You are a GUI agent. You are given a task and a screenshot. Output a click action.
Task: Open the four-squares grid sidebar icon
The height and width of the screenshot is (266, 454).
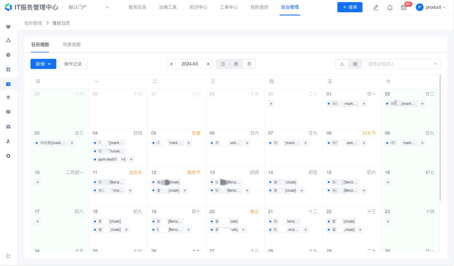(8, 69)
